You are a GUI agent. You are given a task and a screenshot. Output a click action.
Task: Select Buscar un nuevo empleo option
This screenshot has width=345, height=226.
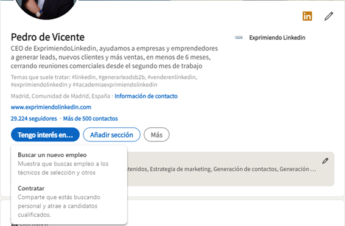click(69, 163)
